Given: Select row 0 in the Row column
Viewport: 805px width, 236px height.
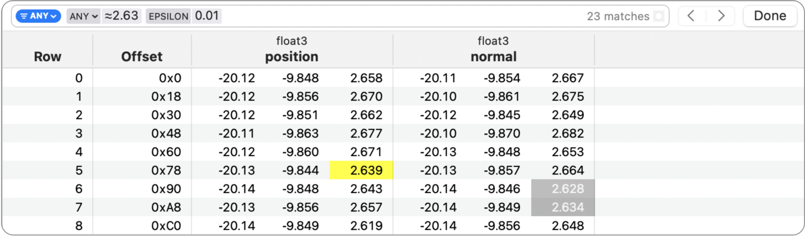Looking at the screenshot, I should (x=79, y=78).
